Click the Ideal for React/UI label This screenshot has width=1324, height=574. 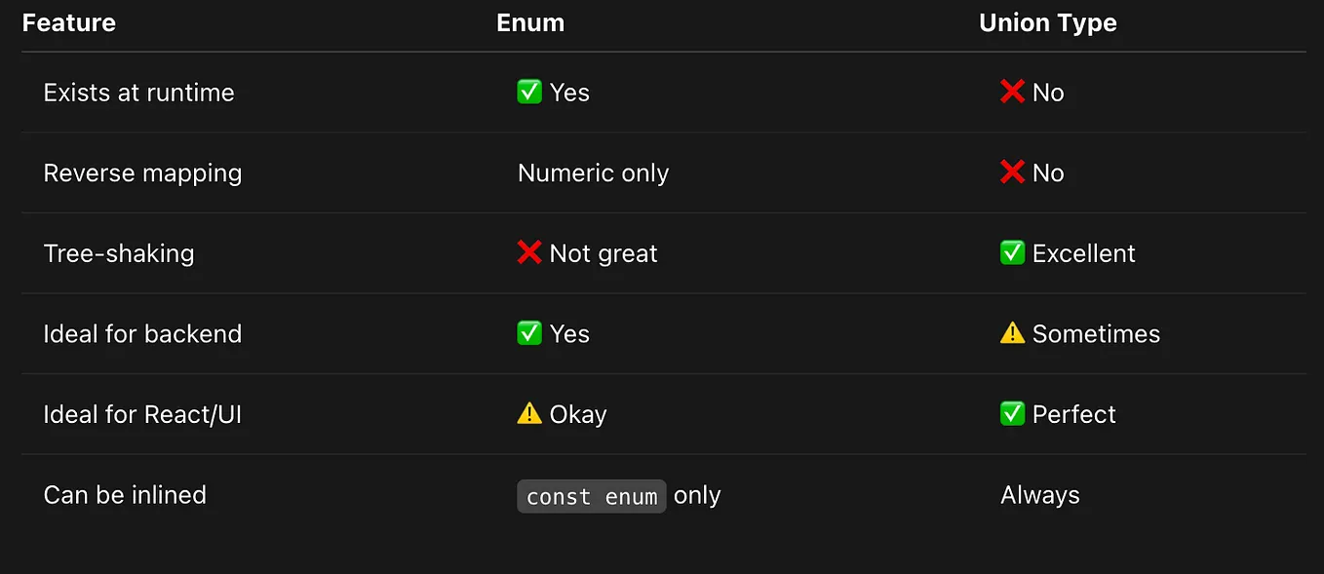click(x=142, y=414)
